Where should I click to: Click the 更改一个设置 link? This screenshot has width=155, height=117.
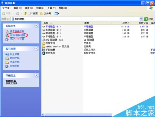coord(17,39)
